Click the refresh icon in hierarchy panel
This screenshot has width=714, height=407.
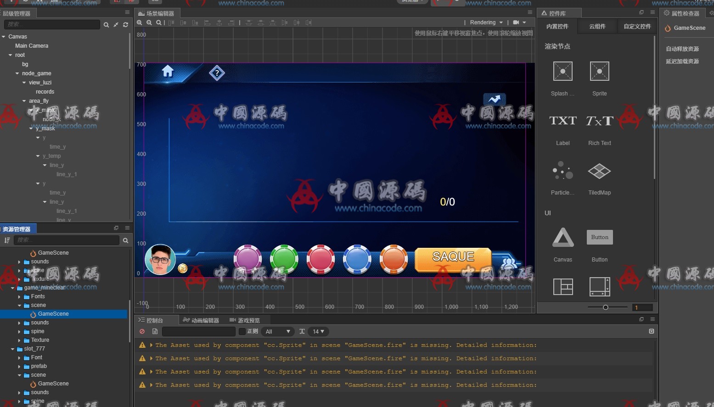[x=125, y=25]
